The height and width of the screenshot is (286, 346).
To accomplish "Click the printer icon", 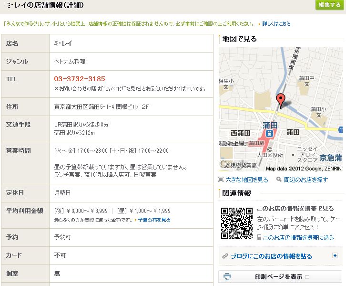I will click(227, 276).
